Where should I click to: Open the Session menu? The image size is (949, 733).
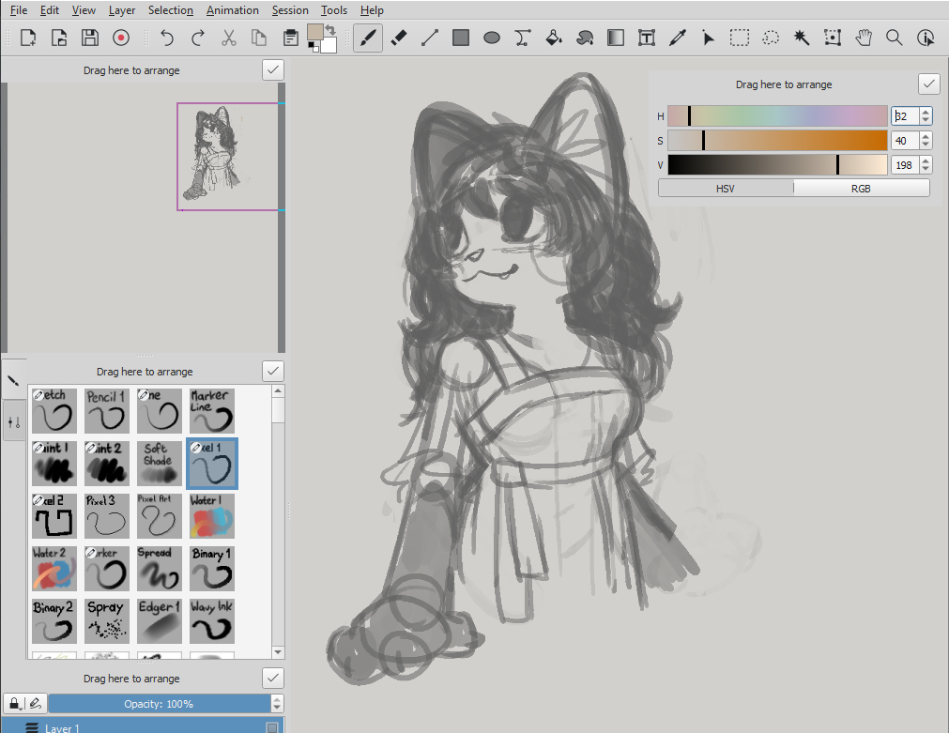coord(290,10)
